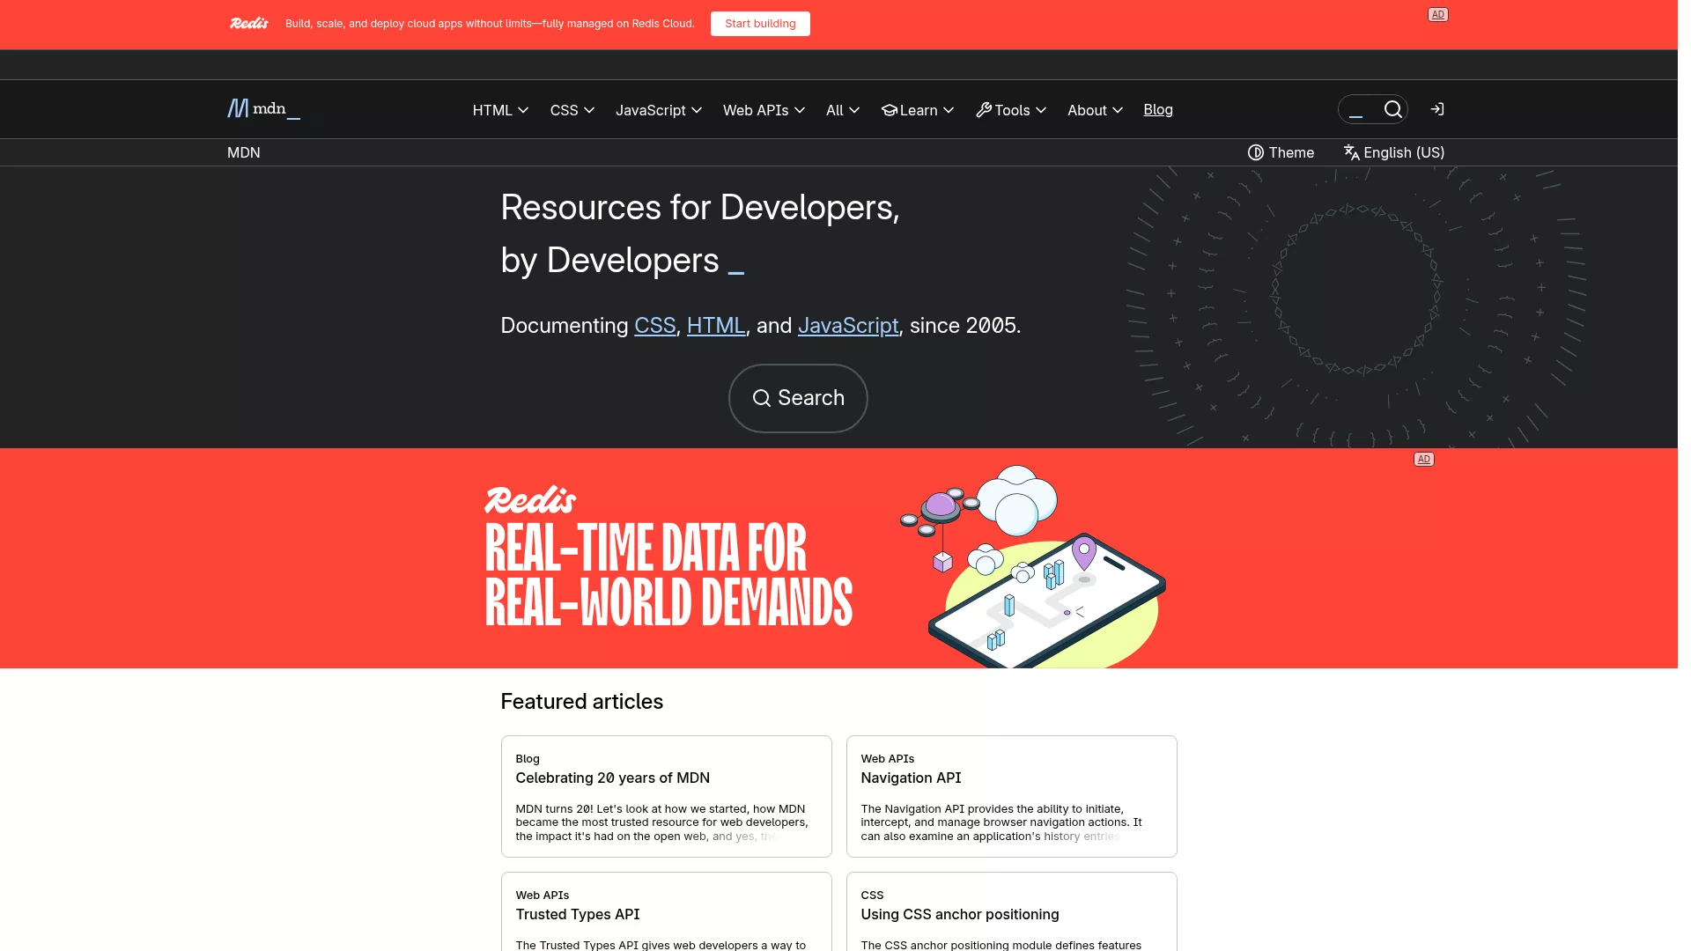1691x951 pixels.
Task: Click the top Redis banner description text
Action: pos(490,24)
